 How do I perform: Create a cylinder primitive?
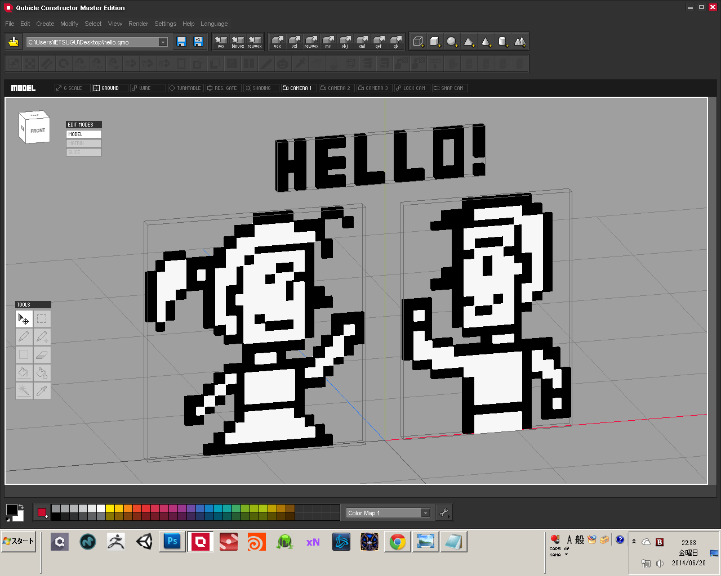pos(502,42)
